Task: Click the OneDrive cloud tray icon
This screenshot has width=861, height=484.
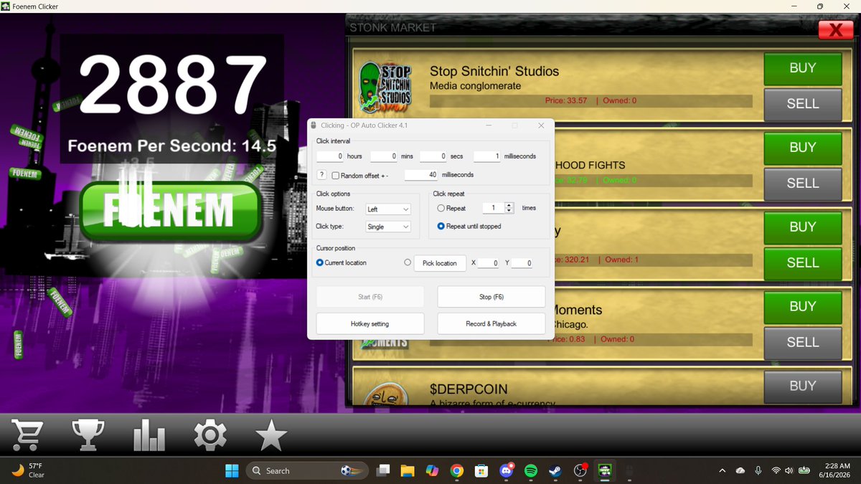Action: [740, 470]
